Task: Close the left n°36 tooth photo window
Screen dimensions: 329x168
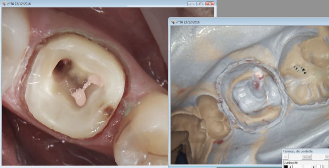Action: [209, 4]
